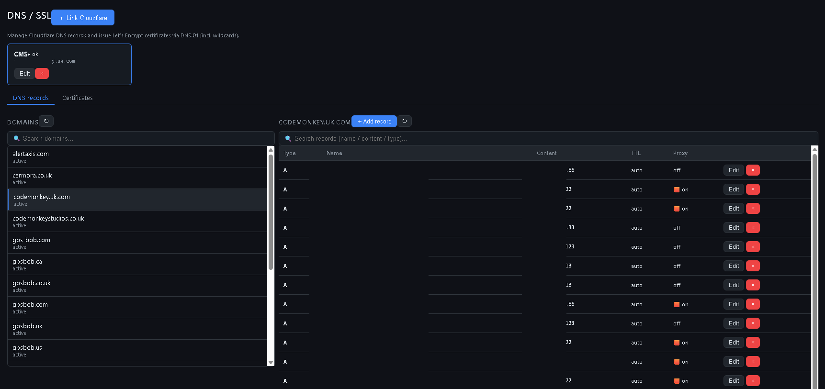
Task: Edit the CMS Cloudflare account card
Action: (24, 74)
